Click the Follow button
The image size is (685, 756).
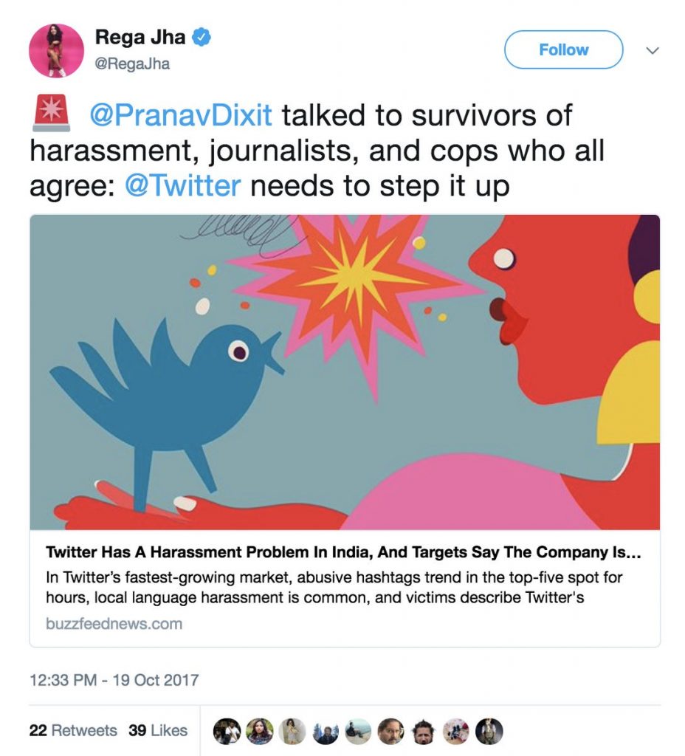[x=563, y=49]
